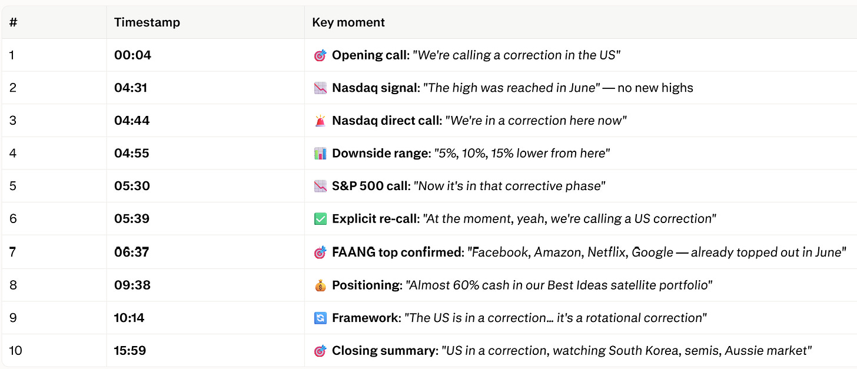
Task: Click the downtrend icon beside S&P 500 call
Action: (320, 186)
